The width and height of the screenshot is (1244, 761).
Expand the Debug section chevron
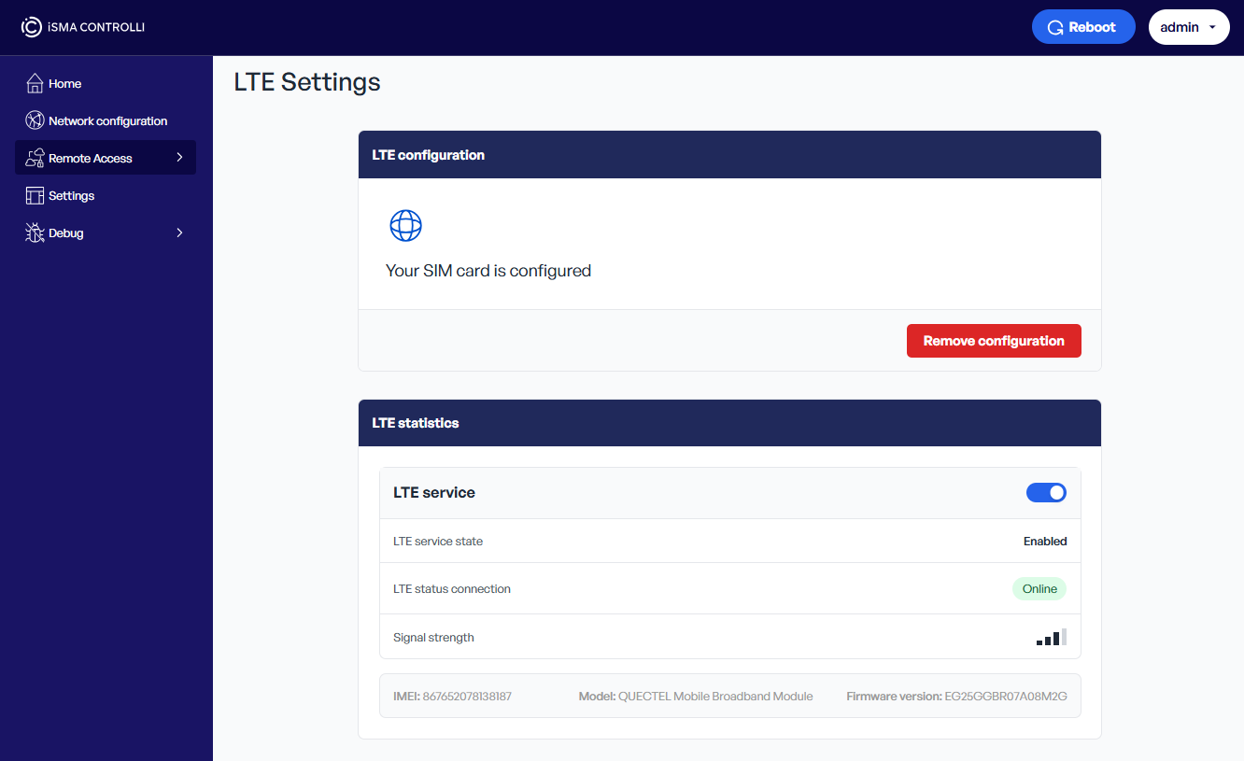[179, 233]
